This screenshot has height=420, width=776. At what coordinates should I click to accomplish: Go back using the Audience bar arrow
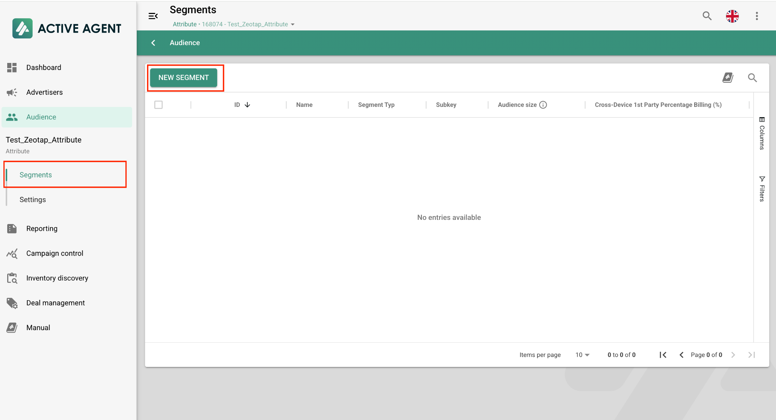click(x=153, y=43)
